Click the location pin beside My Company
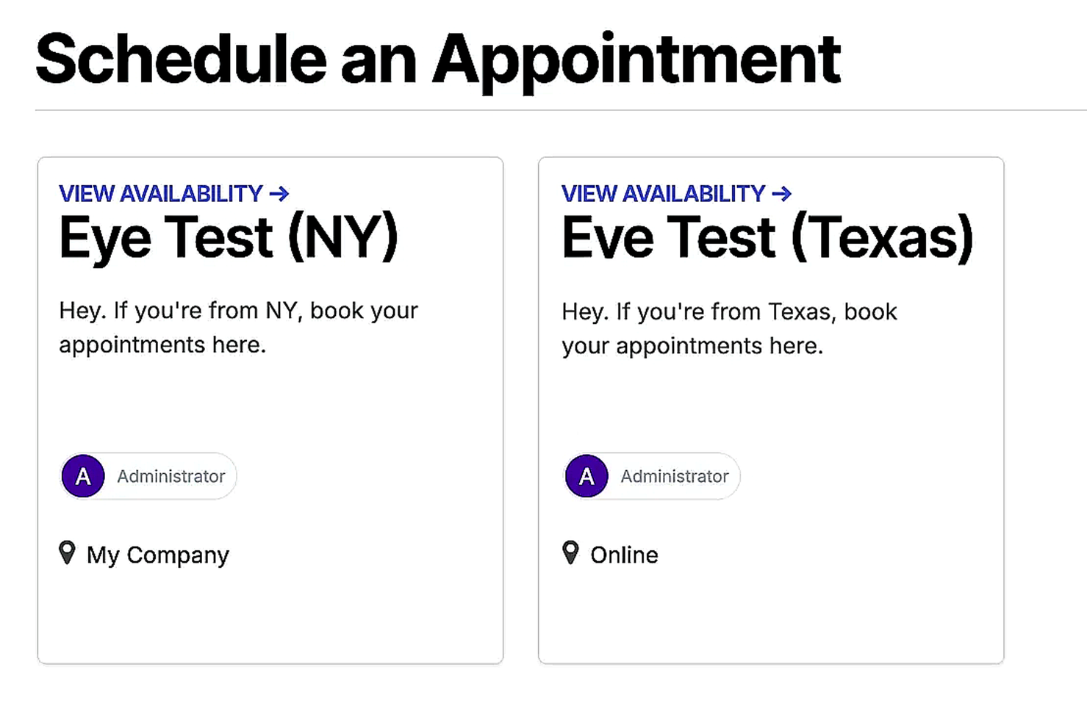The width and height of the screenshot is (1087, 703). coord(67,552)
